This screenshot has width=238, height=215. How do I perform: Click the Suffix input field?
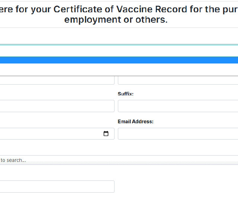click(x=178, y=106)
